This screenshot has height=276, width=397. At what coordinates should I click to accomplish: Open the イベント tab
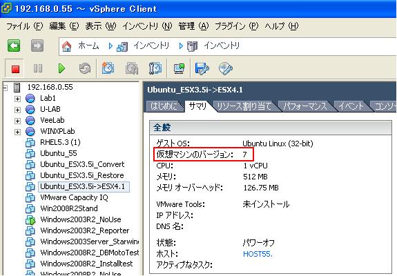[351, 106]
